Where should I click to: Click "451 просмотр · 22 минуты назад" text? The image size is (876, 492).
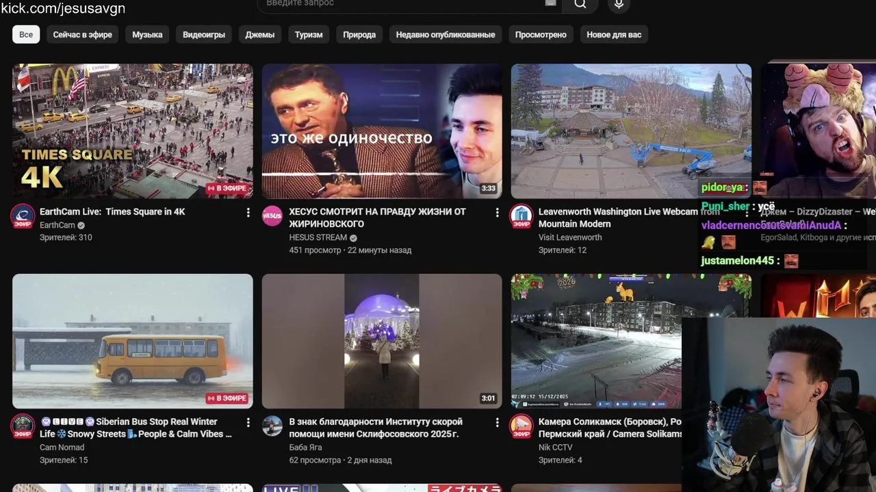(350, 250)
